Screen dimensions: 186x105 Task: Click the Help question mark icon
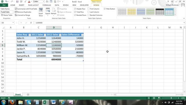coord(168,1)
